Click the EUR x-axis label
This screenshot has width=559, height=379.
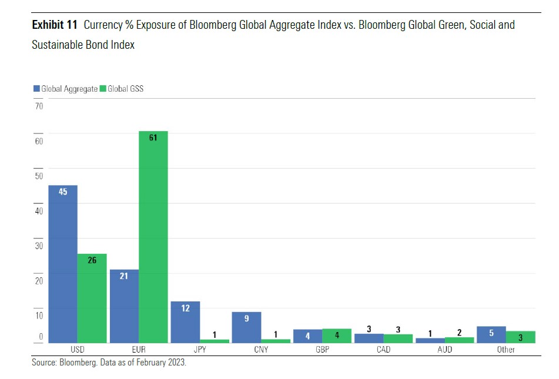point(139,350)
